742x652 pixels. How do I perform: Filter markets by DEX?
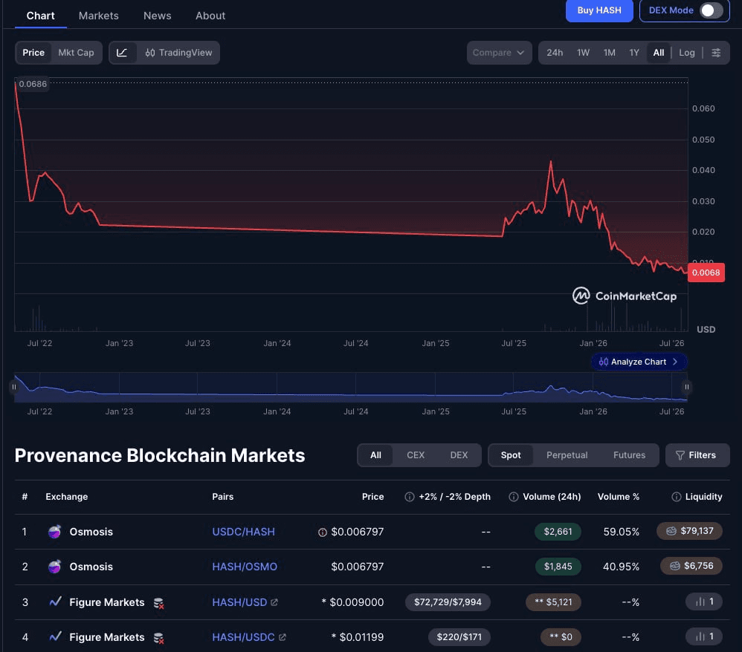point(459,454)
